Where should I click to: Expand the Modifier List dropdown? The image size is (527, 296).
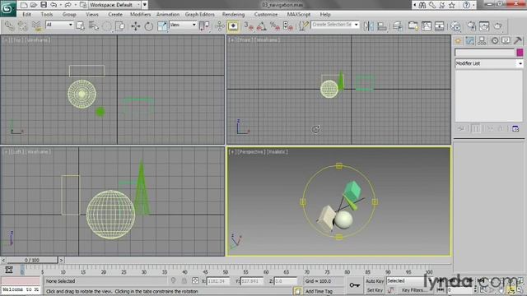pos(489,63)
